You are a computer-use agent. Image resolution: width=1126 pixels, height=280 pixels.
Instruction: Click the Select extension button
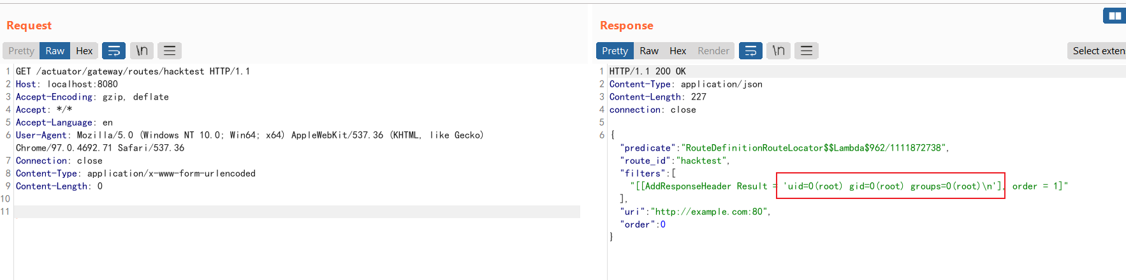pos(1098,51)
